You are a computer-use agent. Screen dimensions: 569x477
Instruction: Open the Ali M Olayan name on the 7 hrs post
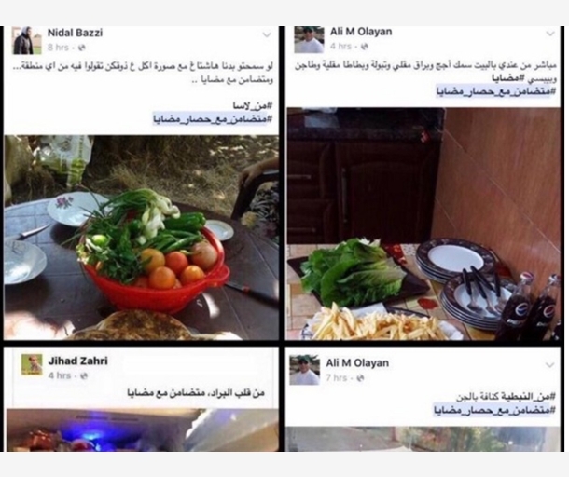[x=357, y=363]
